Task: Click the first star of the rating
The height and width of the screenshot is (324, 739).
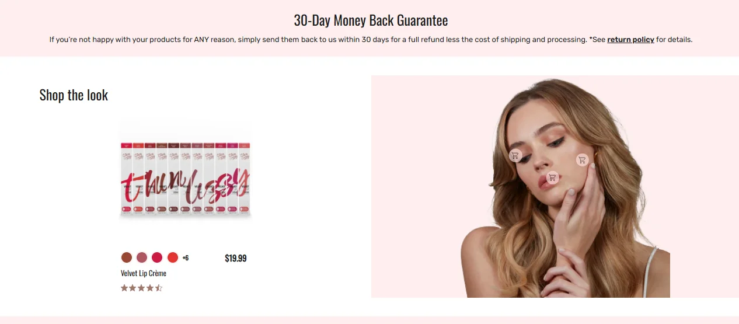Action: click(x=124, y=288)
